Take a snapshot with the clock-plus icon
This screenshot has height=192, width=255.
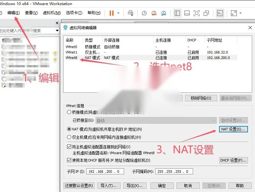144,13
